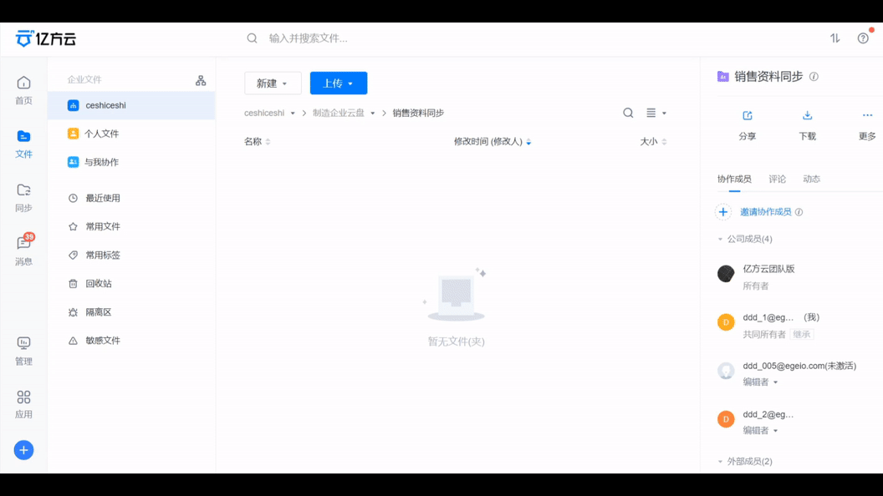
Task: Change ddd_005's 编辑者 permission role
Action: (x=759, y=382)
